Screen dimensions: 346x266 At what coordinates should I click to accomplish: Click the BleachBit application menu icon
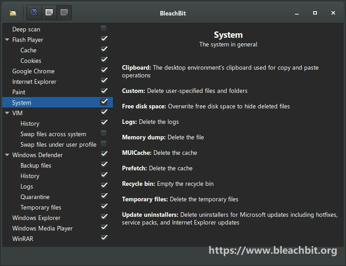[13, 13]
